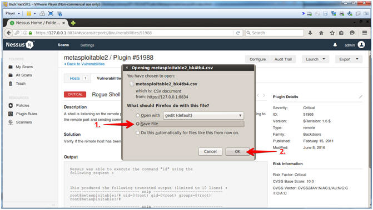The height and width of the screenshot is (210, 373).
Task: Expand the Export dropdown button
Action: [349, 59]
